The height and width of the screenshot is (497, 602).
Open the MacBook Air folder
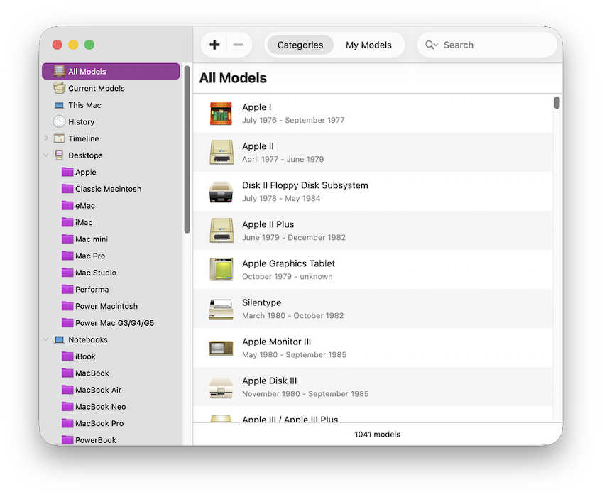tap(92, 390)
